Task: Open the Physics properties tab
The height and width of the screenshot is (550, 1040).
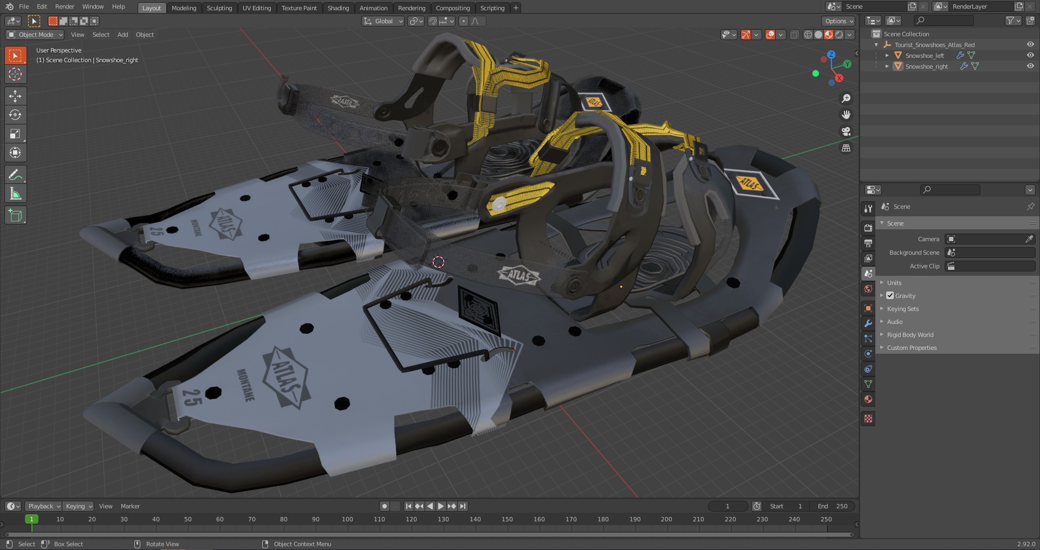Action: (868, 354)
